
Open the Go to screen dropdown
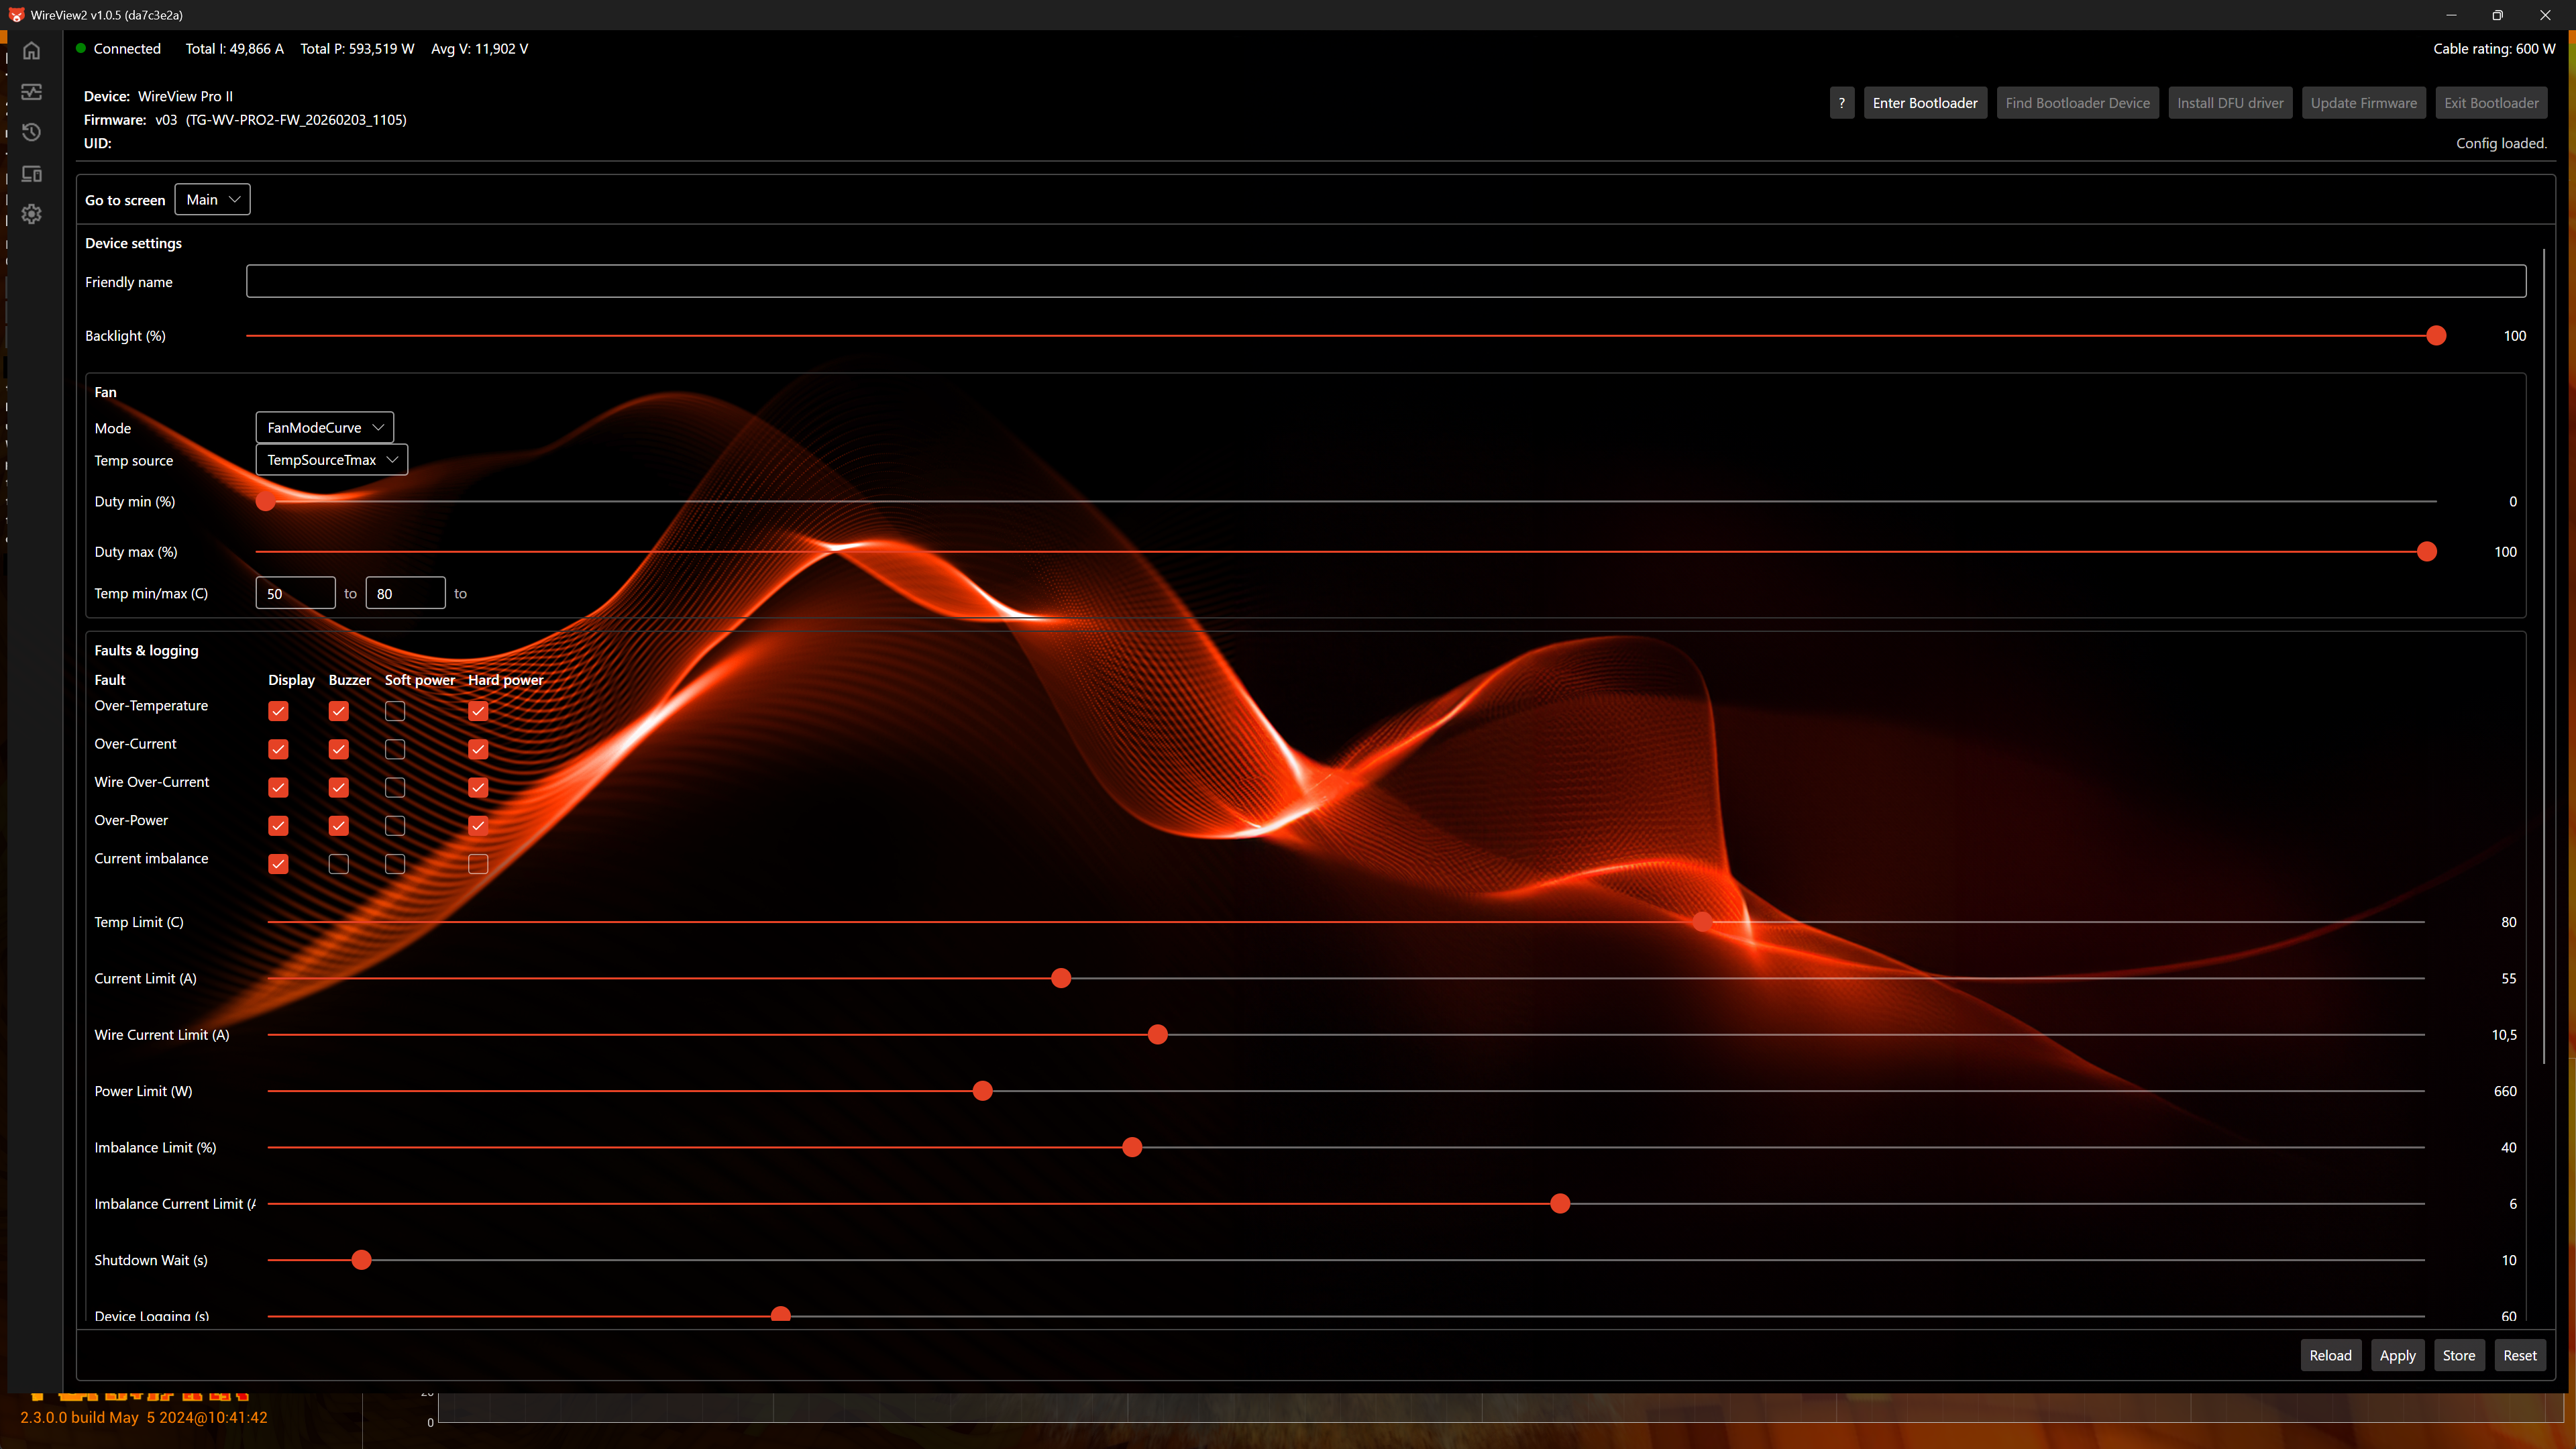[212, 200]
